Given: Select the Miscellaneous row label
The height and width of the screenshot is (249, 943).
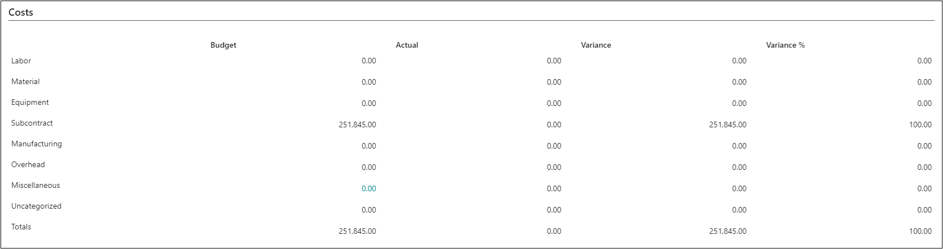Looking at the screenshot, I should pos(35,185).
